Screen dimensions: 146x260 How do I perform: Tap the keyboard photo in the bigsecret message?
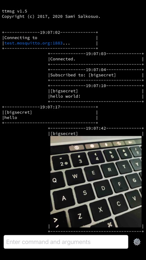tap(96, 182)
